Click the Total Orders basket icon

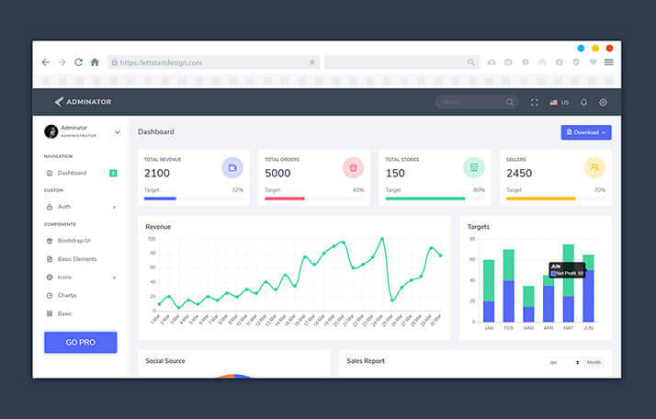click(353, 167)
